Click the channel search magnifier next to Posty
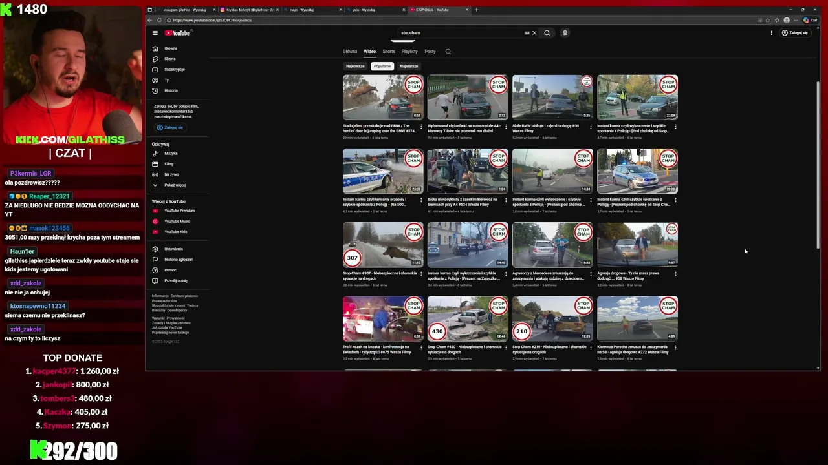 [448, 52]
